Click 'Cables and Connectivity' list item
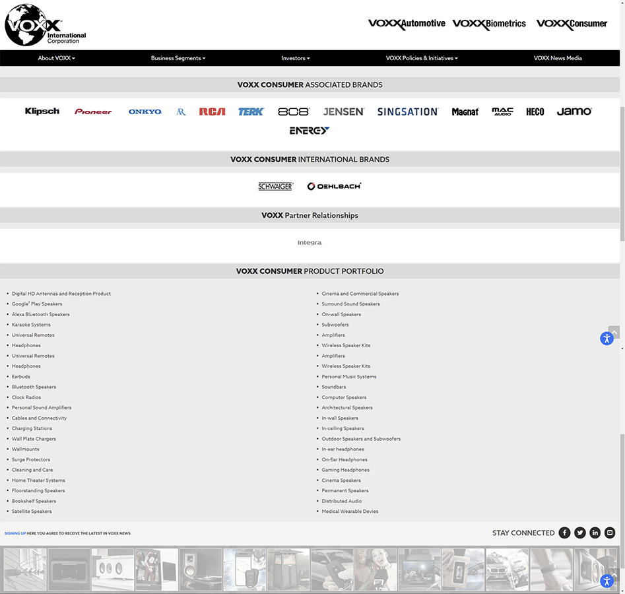 tap(39, 418)
